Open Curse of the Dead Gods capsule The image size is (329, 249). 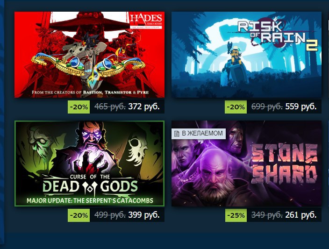tap(89, 164)
